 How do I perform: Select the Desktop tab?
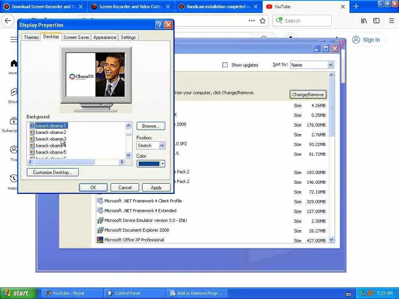(x=51, y=37)
